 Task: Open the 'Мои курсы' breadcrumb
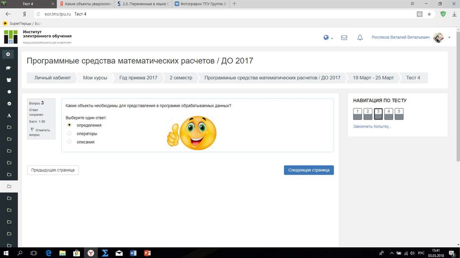(x=95, y=78)
